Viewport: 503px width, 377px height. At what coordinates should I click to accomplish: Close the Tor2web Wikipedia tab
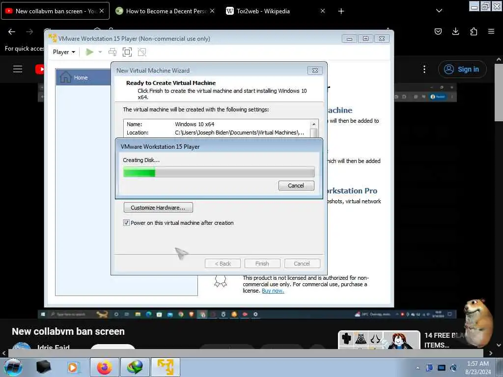323,11
